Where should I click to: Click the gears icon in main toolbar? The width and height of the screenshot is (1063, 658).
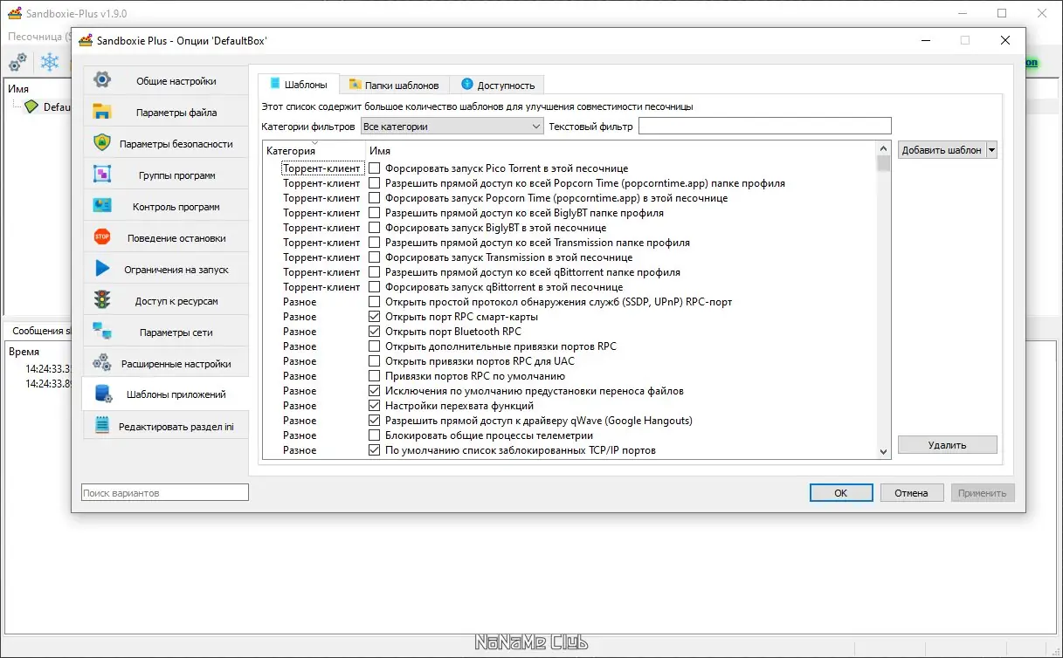tap(17, 62)
